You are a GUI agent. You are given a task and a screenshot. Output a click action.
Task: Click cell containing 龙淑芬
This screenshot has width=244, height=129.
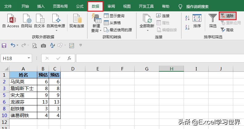(x=23, y=102)
